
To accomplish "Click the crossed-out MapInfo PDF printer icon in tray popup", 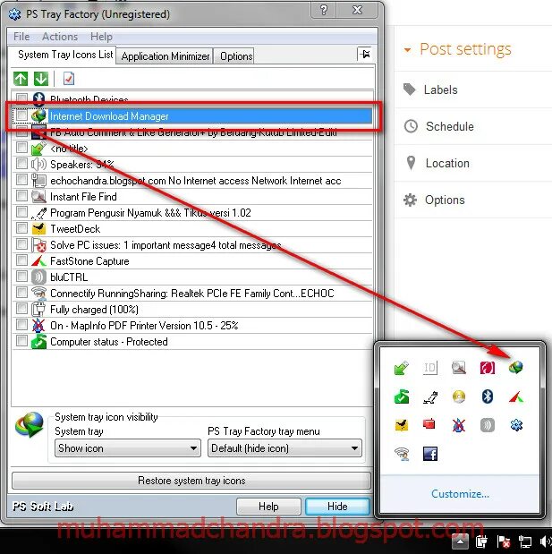I will (459, 425).
